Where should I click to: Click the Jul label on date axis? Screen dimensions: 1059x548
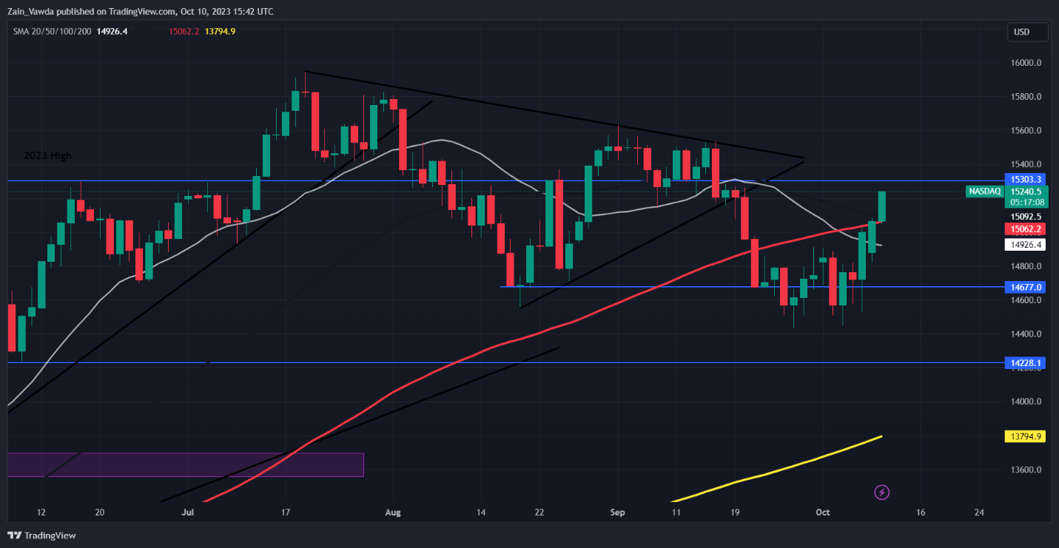coord(188,512)
